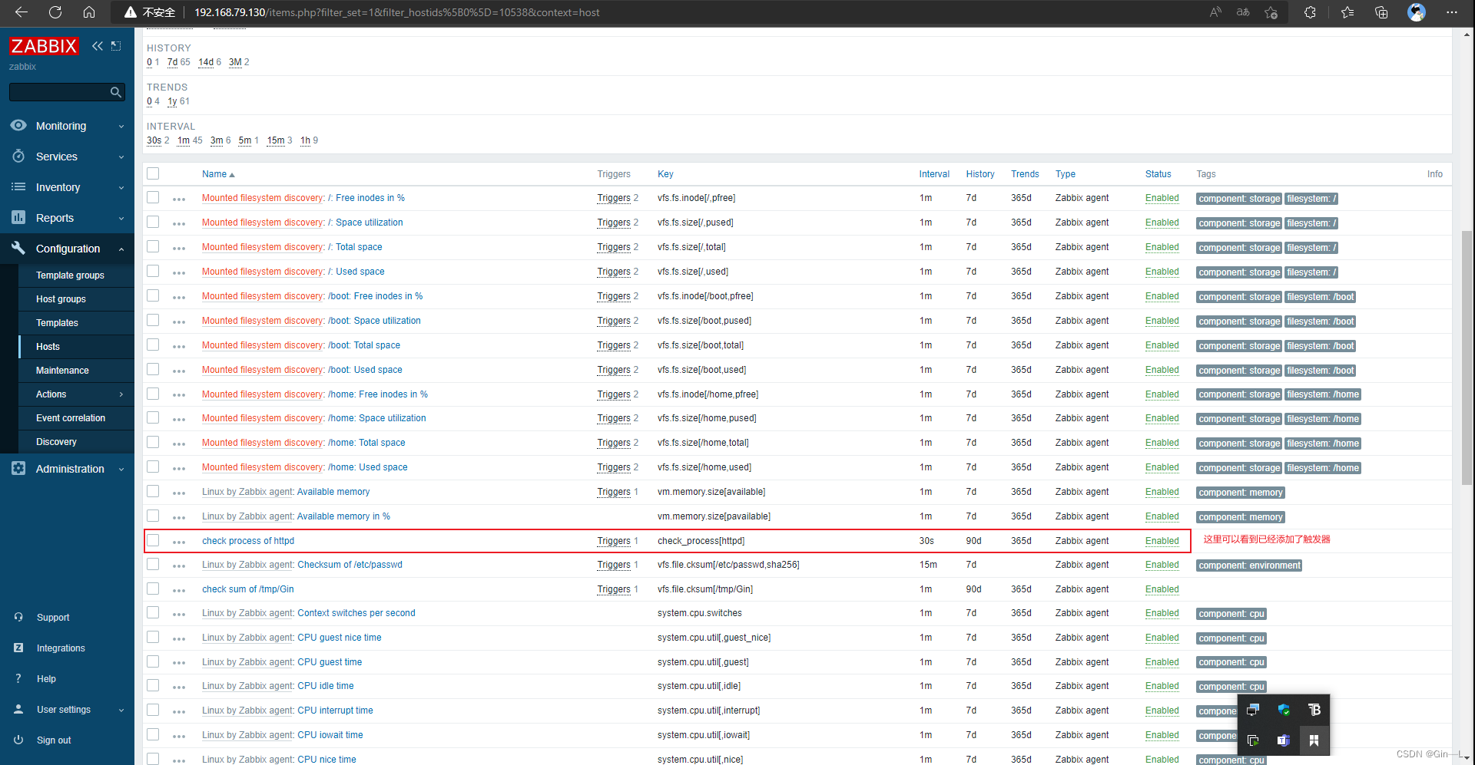Open Host groups in Configuration
This screenshot has width=1475, height=765.
click(61, 299)
